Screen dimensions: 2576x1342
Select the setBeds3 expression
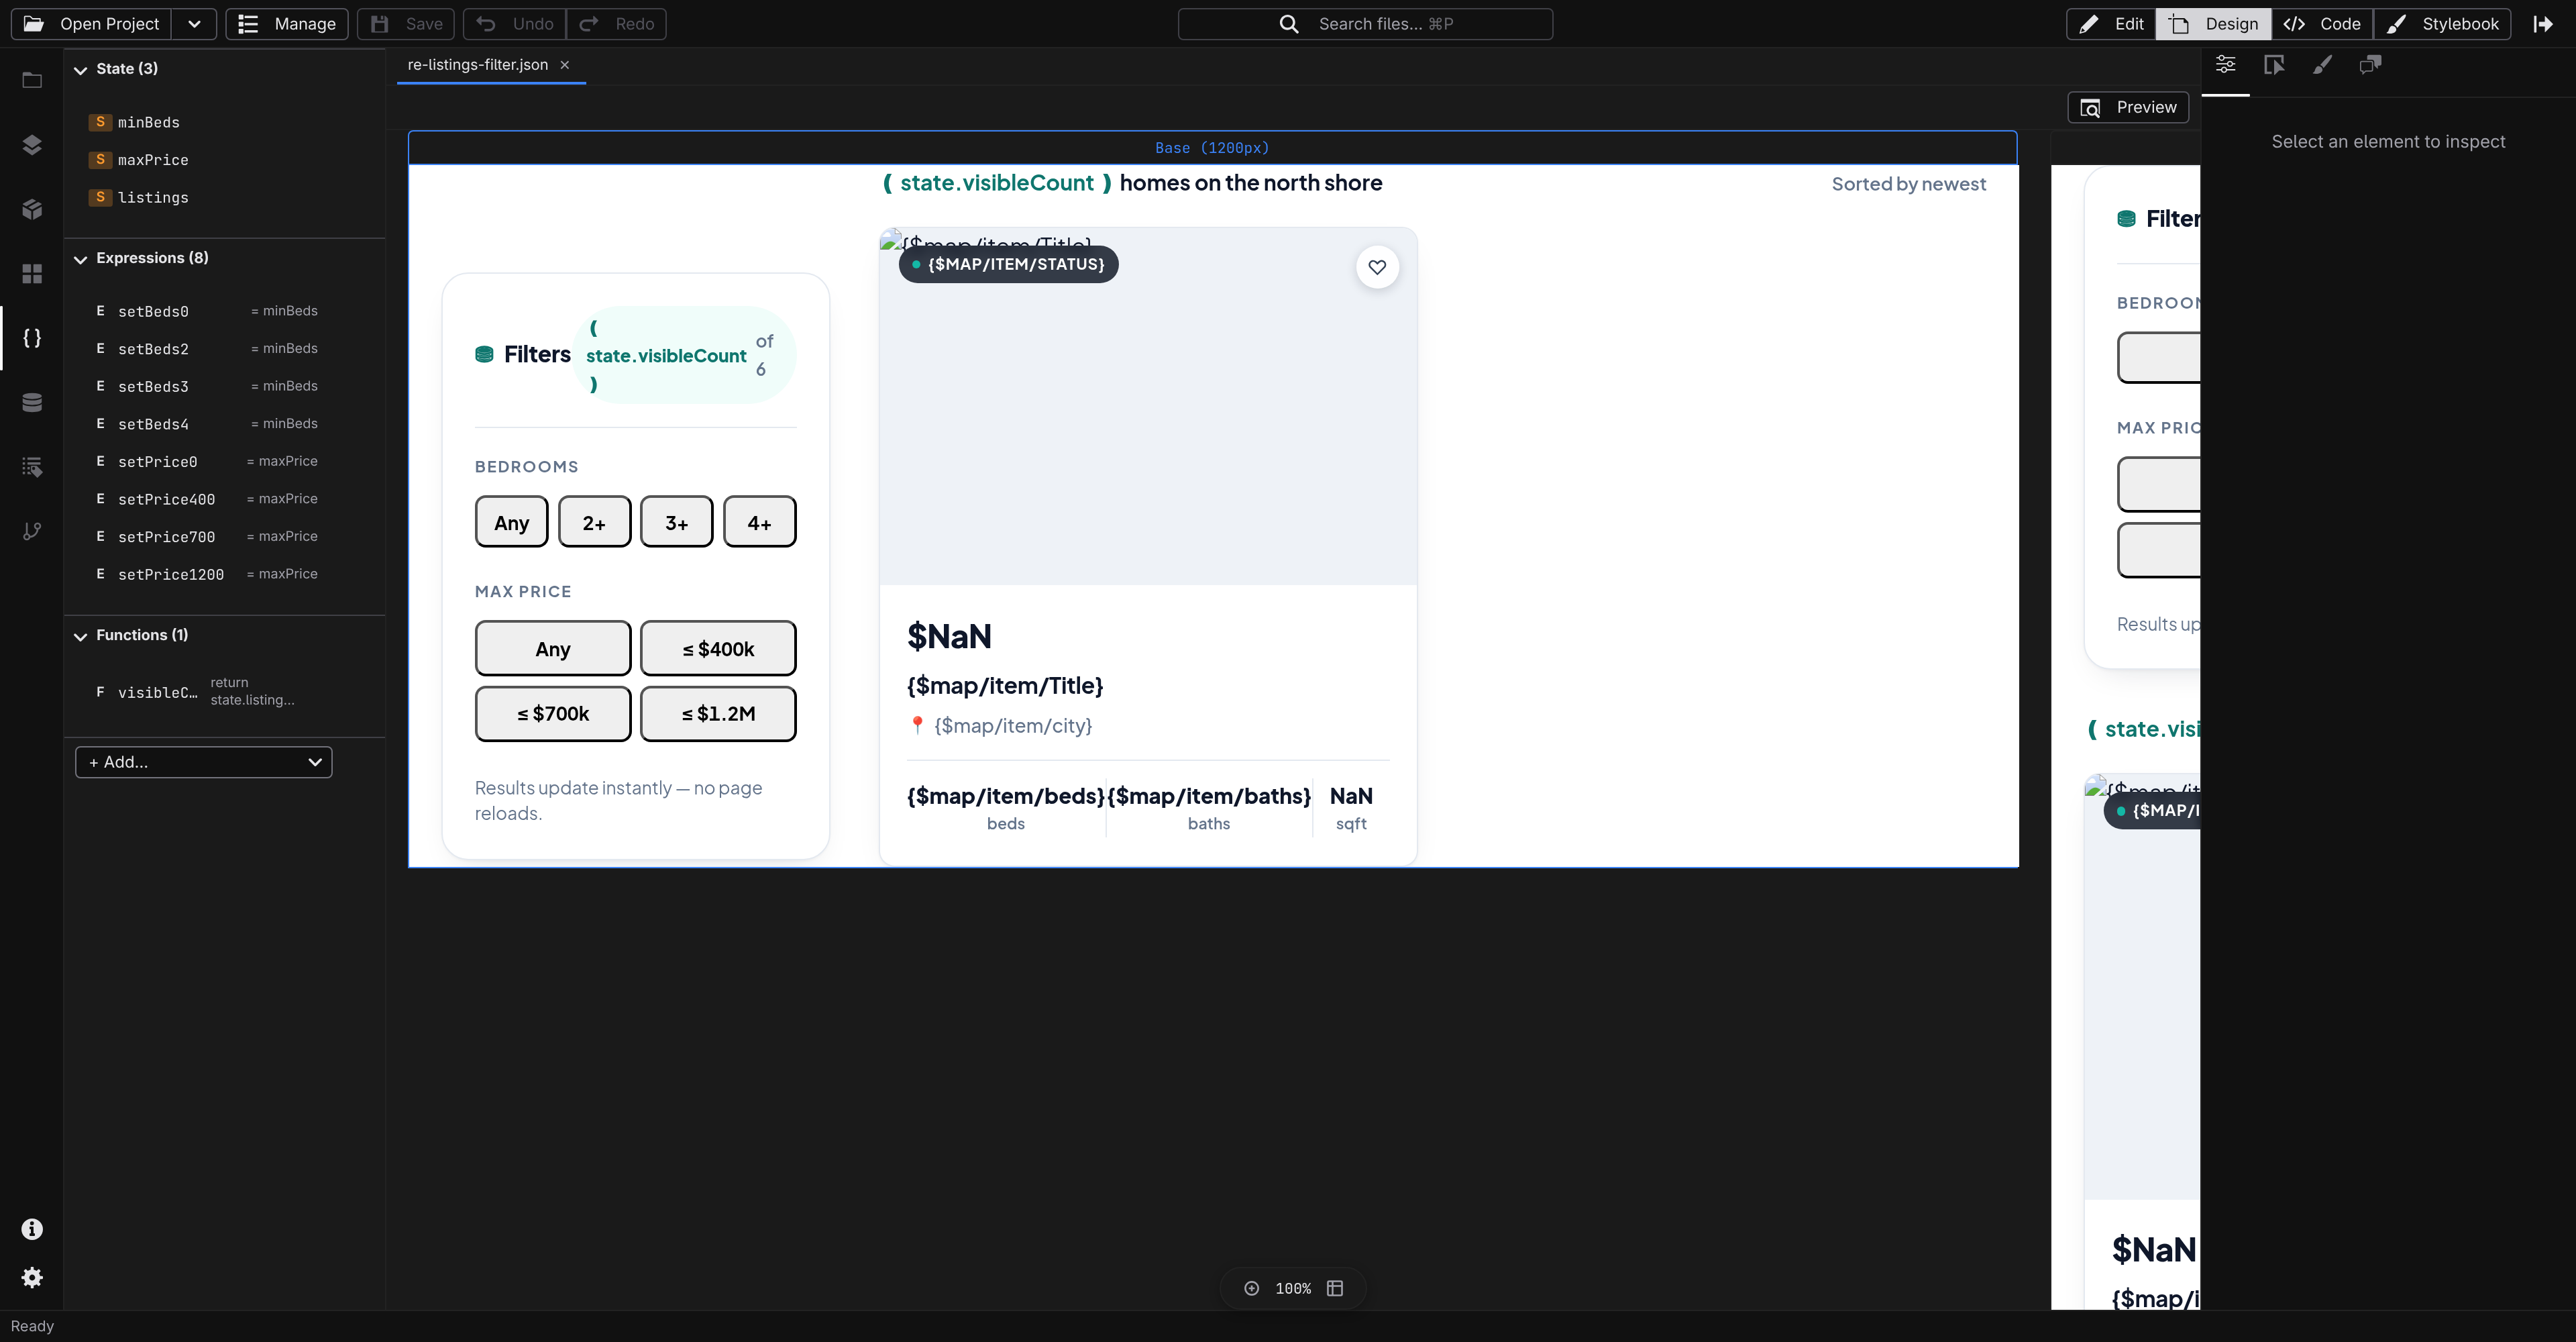[225, 386]
